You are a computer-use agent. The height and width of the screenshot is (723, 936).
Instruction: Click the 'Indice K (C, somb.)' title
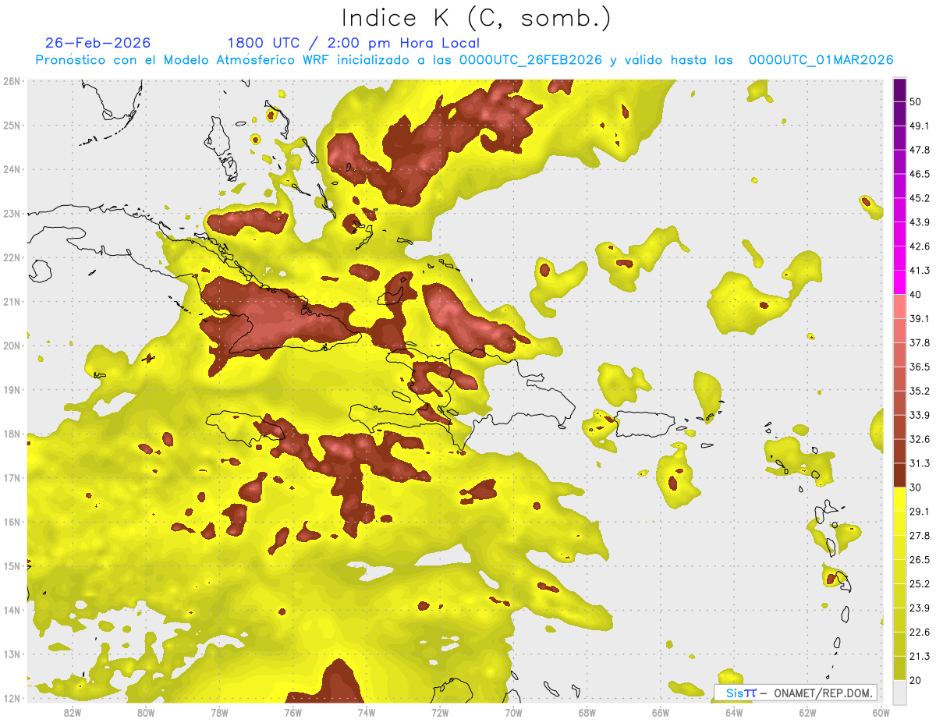tap(476, 17)
